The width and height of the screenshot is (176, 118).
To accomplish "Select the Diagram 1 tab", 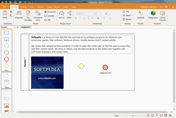I will point(26,27).
